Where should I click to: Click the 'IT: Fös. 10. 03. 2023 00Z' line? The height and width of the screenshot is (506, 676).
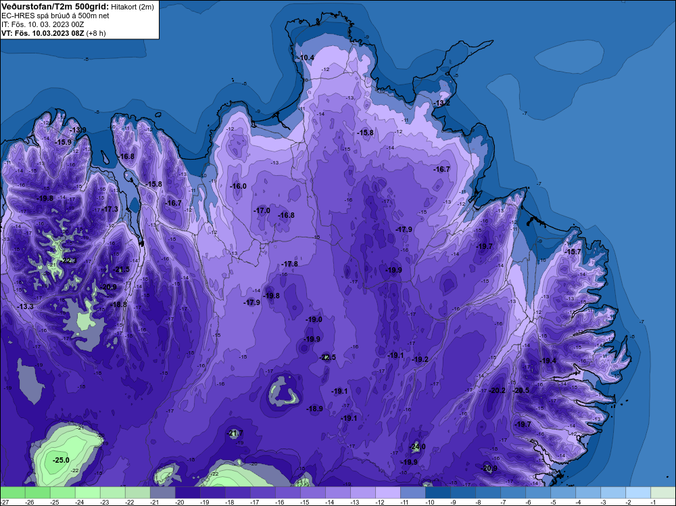43,24
